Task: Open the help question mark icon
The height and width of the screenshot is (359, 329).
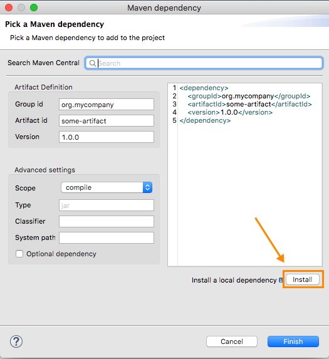Action: point(16,341)
